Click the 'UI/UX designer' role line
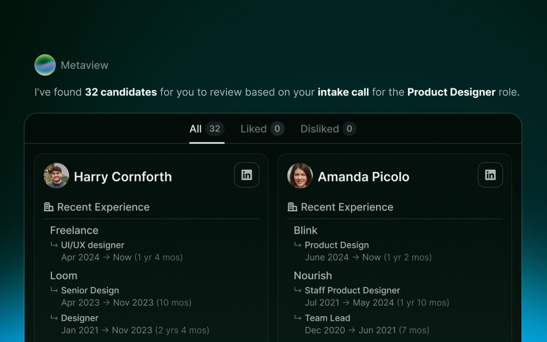Image resolution: width=547 pixels, height=342 pixels. tap(93, 245)
